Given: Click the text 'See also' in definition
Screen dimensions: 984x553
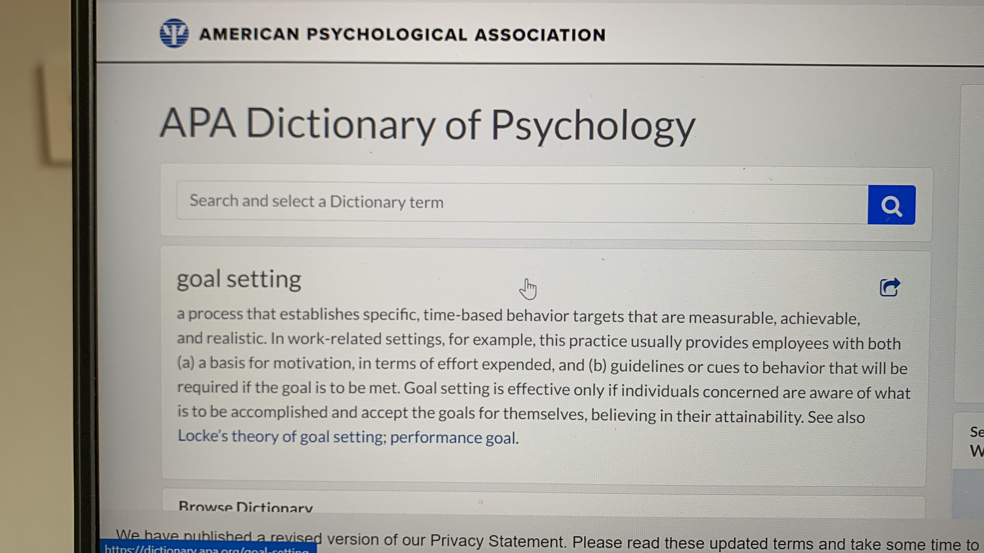Looking at the screenshot, I should click(x=836, y=417).
